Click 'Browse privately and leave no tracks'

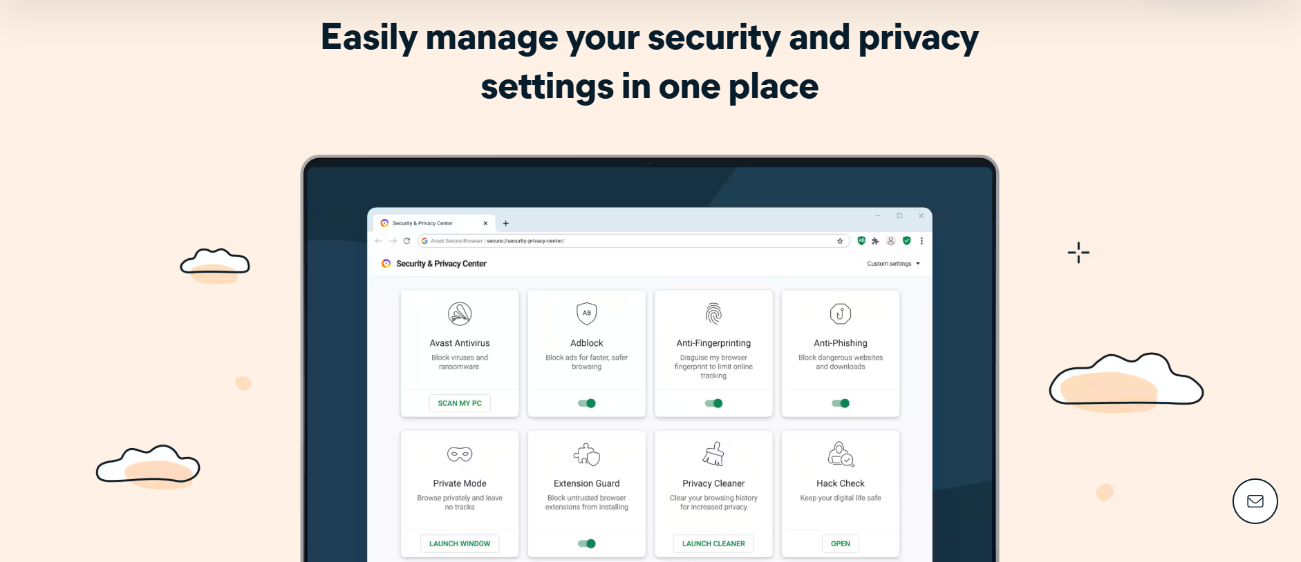(460, 503)
